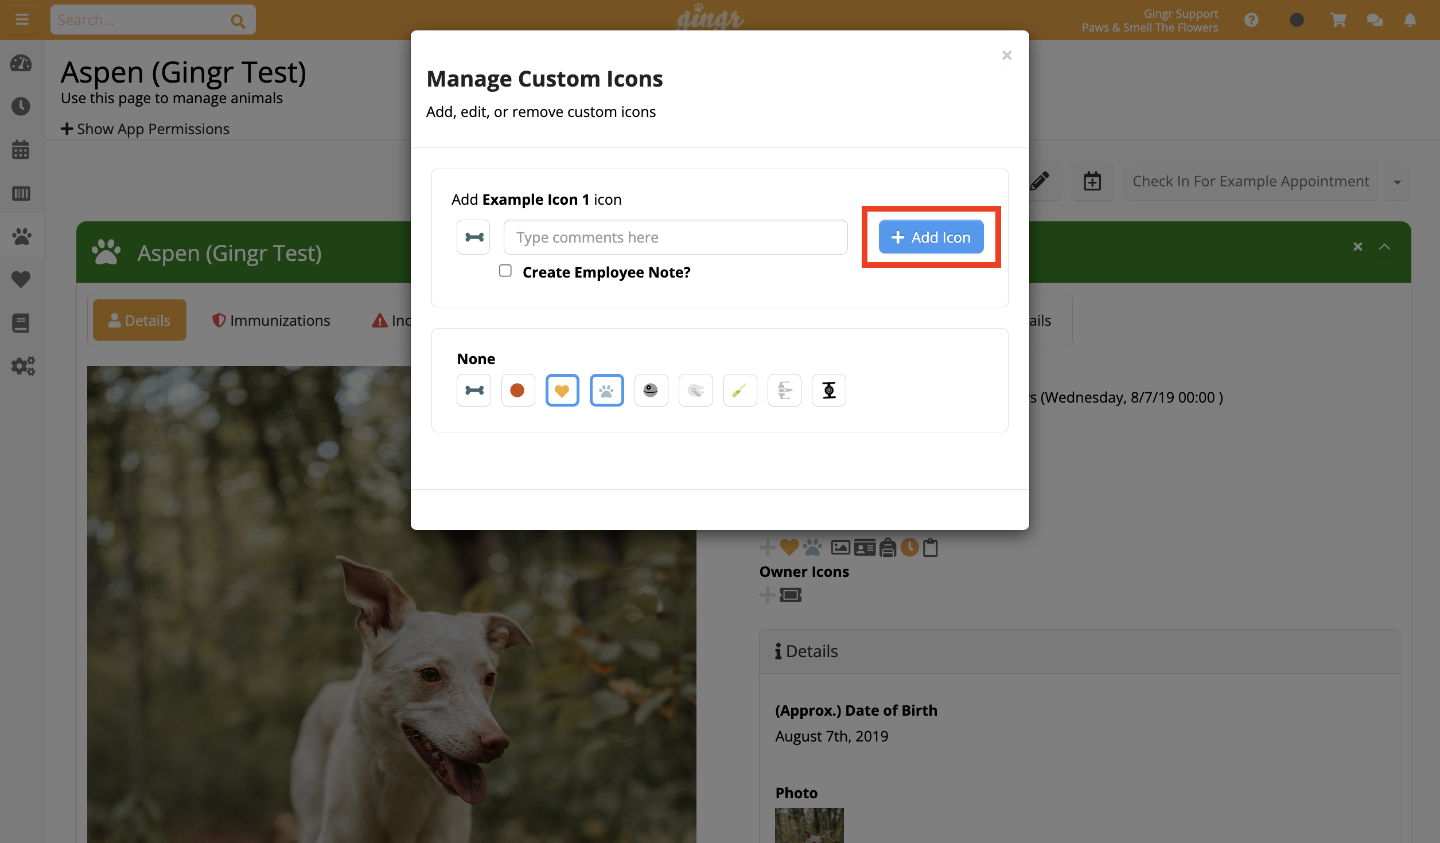1440x843 pixels.
Task: Deselect the highlighted orange heart swatch
Action: pyautogui.click(x=562, y=390)
